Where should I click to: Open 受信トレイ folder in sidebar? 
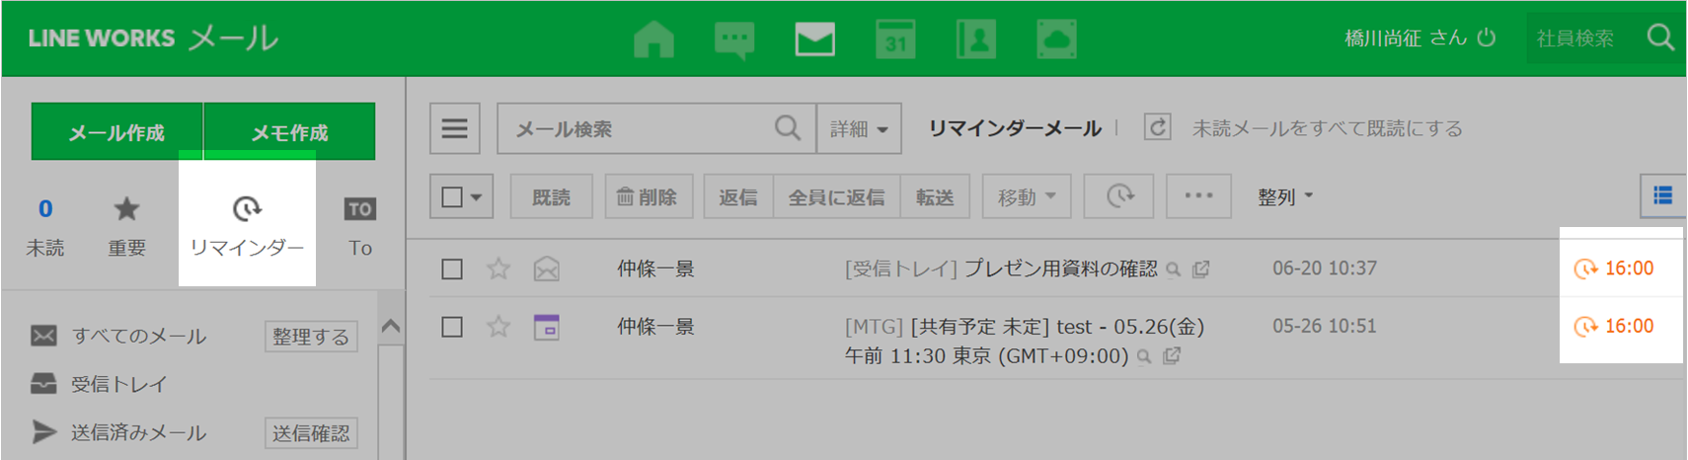(x=118, y=384)
